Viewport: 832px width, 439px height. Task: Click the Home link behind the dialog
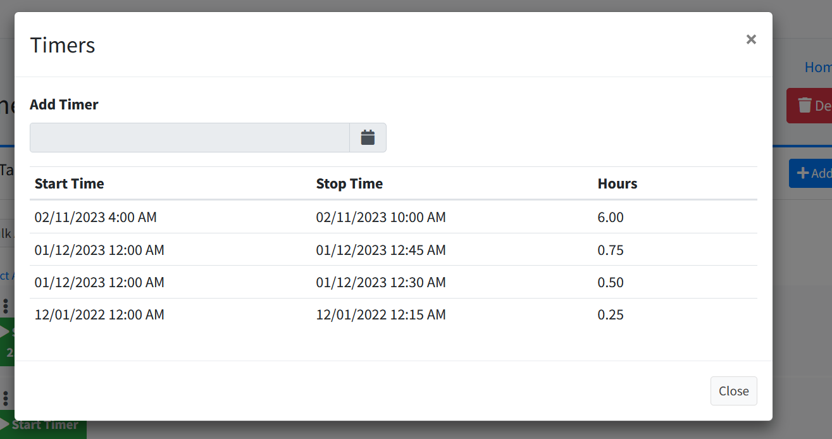click(818, 67)
